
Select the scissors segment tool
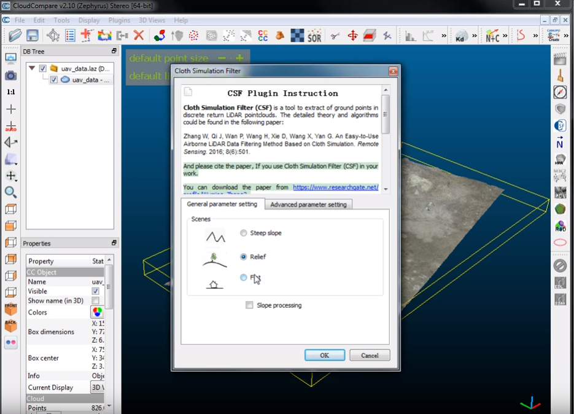tap(335, 36)
